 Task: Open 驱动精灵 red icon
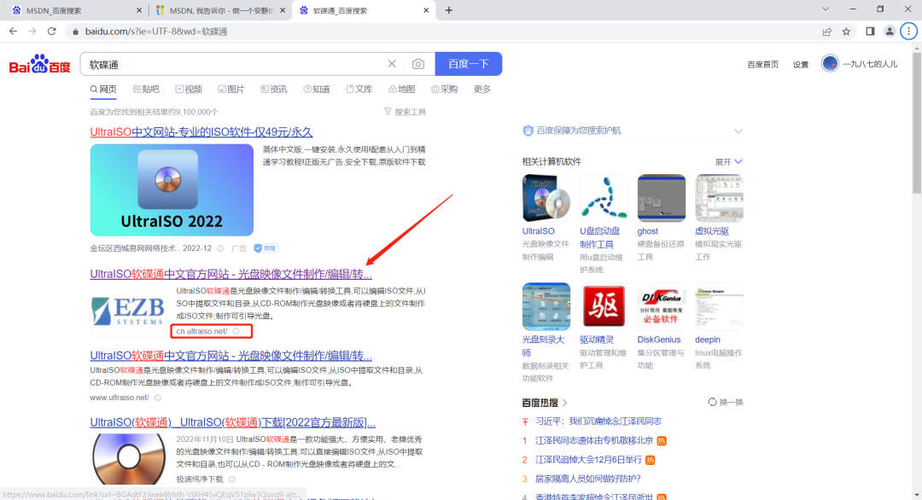(604, 306)
